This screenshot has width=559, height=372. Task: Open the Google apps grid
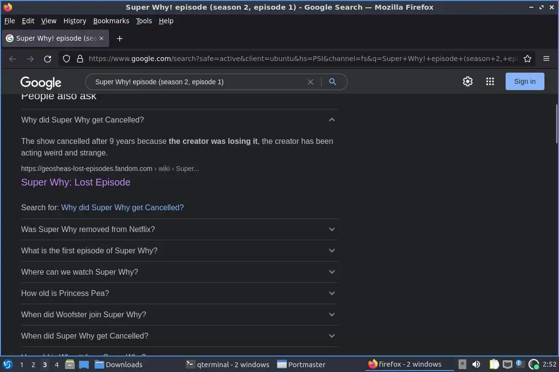pos(490,81)
